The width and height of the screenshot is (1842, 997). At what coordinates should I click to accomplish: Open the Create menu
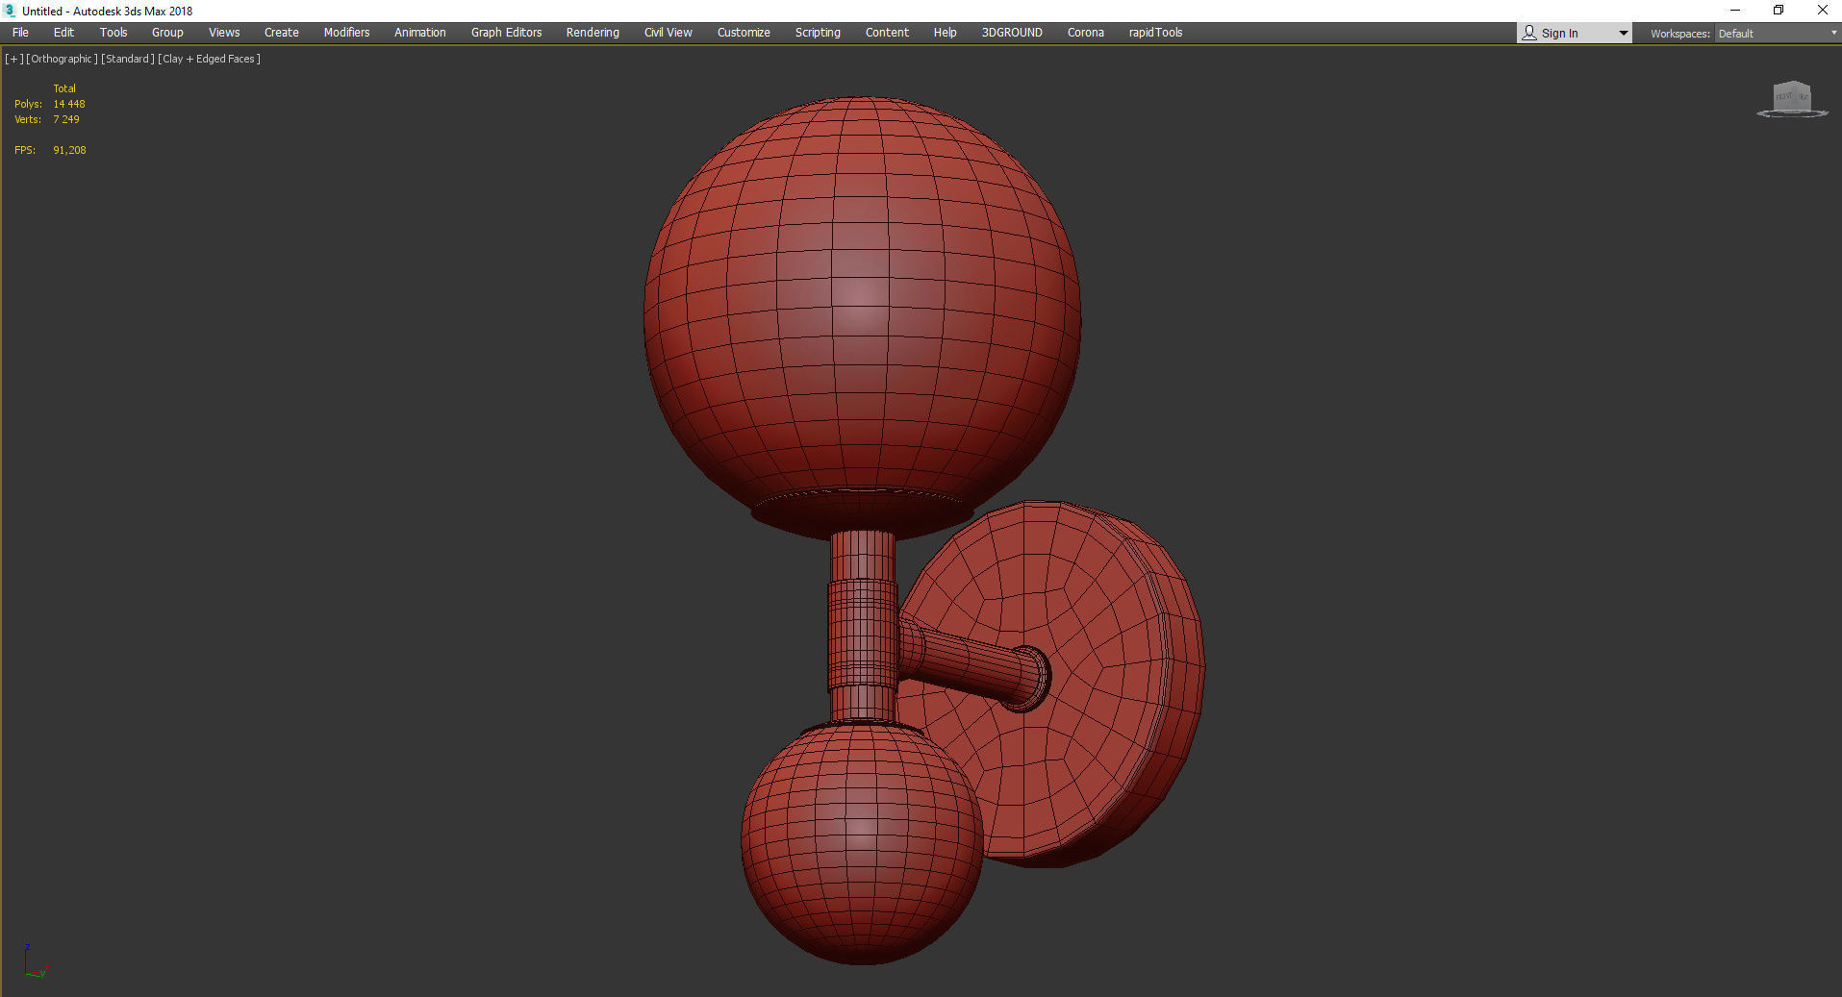[282, 33]
